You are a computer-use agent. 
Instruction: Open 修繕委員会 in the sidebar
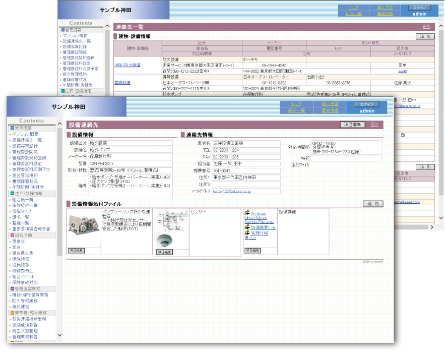point(23,271)
